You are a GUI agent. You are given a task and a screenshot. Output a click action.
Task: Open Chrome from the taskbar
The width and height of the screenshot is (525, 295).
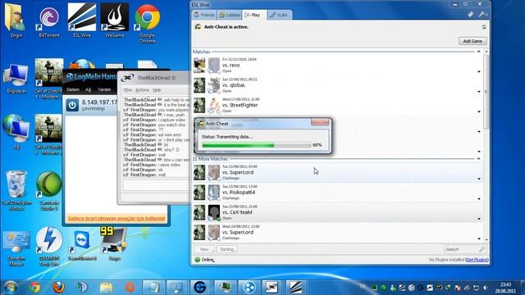[34, 287]
